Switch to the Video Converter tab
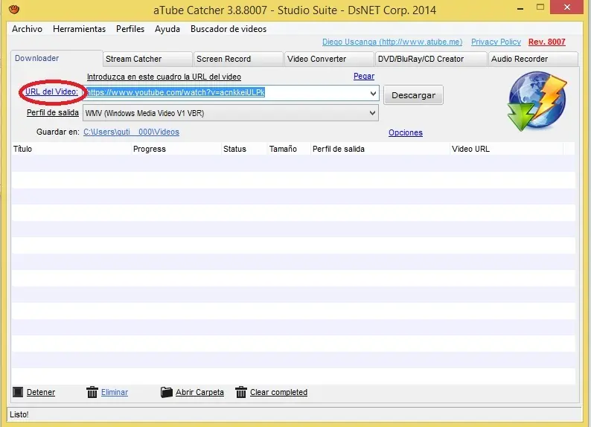The image size is (591, 427). tap(329, 59)
